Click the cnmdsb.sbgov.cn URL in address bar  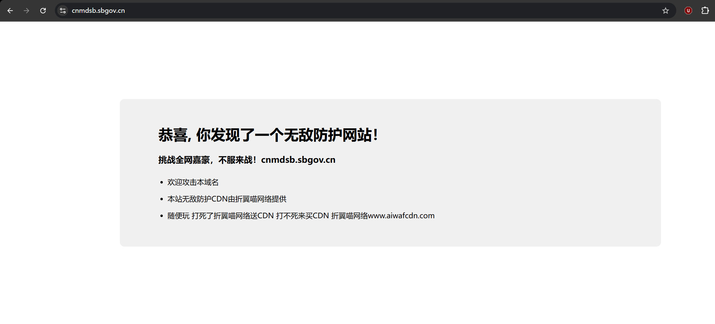click(98, 11)
